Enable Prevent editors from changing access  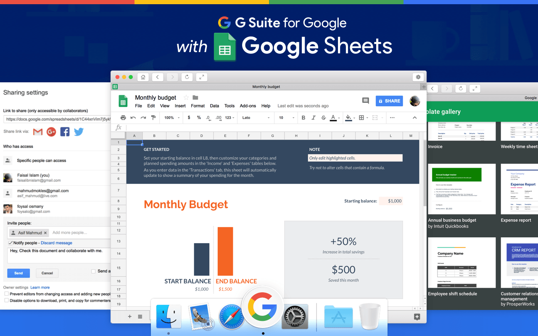click(x=7, y=294)
